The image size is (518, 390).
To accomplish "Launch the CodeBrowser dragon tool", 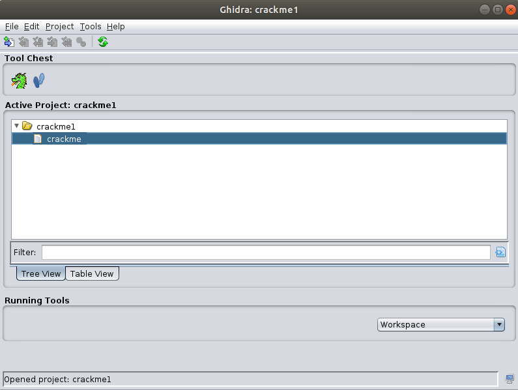I will point(19,81).
